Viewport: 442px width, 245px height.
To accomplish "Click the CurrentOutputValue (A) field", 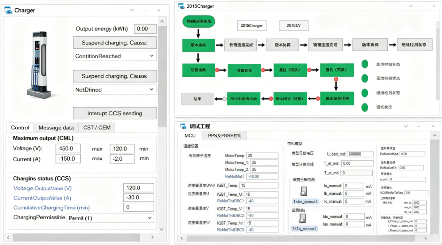I will point(139,197).
